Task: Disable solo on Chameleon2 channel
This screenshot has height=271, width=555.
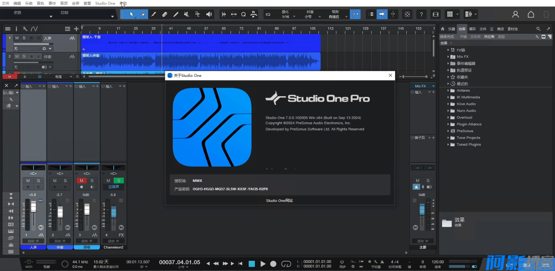Action: [119, 180]
